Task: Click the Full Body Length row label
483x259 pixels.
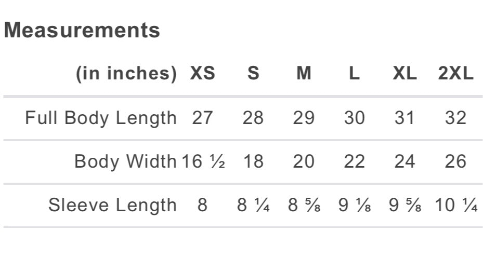Action: [101, 118]
